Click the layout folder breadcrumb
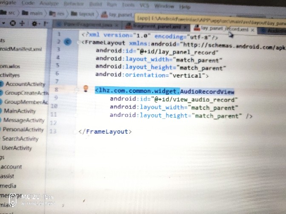The width and height of the screenshot is (286, 214). (x=83, y=14)
